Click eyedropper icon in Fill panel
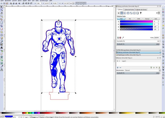This screenshot has width=165, height=118. [x=123, y=38]
